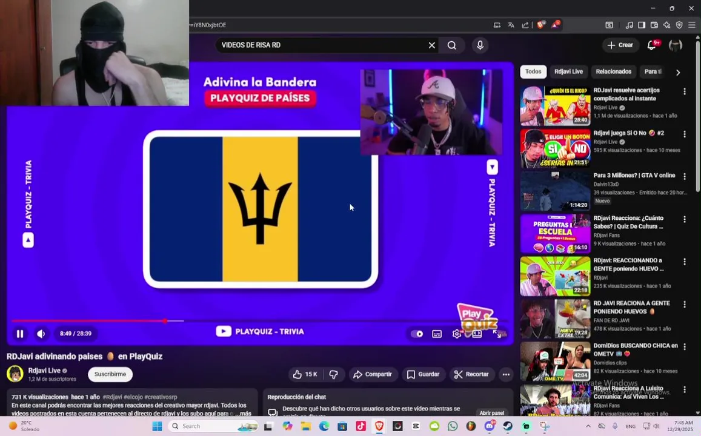Screen dimensions: 701x436
Task: Open File Explorer from the taskbar
Action: tap(306, 426)
